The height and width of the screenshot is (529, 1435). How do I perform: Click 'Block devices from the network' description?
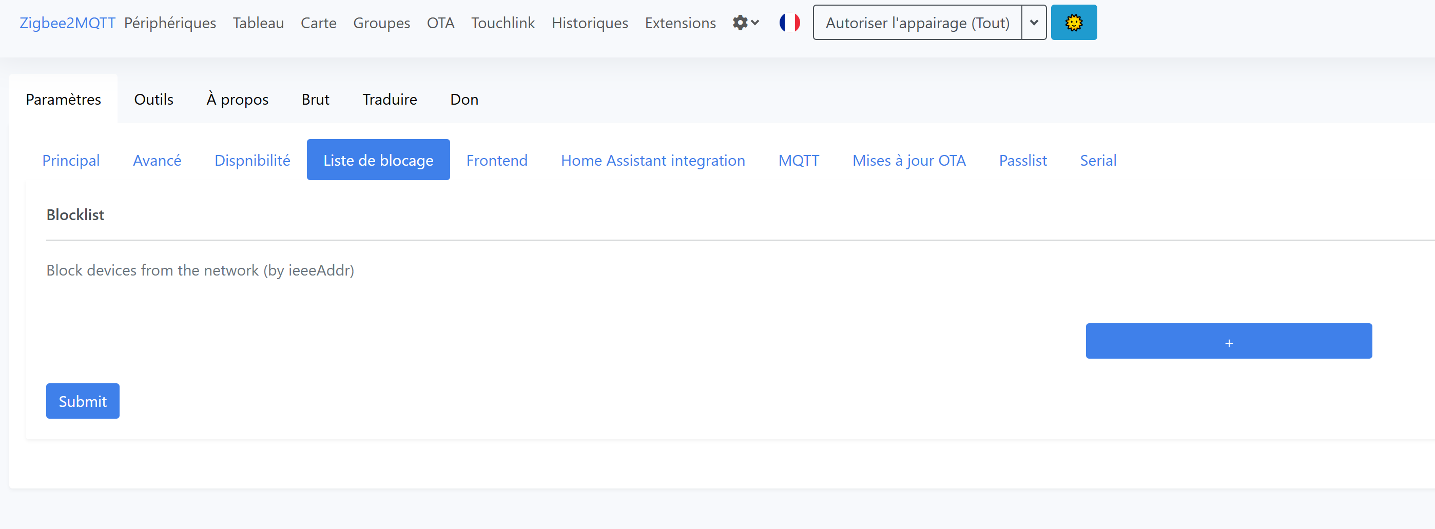200,270
